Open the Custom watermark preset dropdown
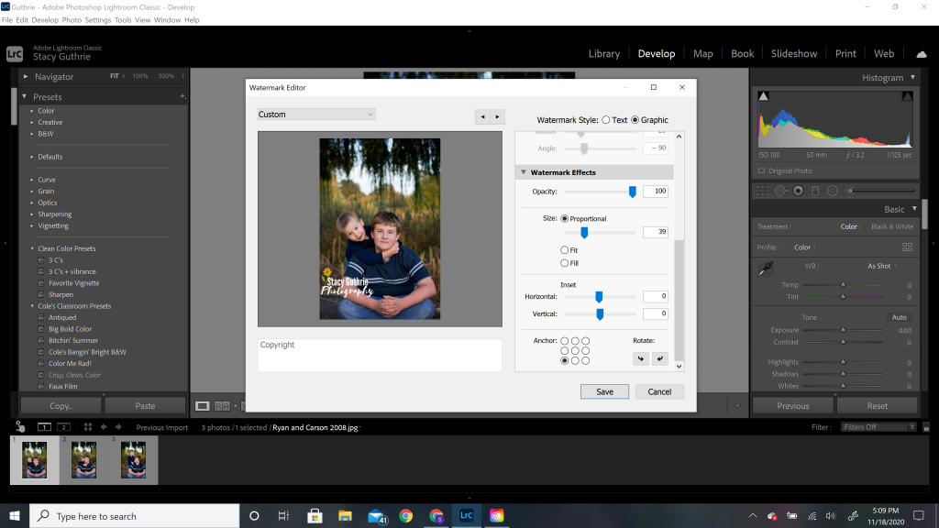 pyautogui.click(x=315, y=114)
